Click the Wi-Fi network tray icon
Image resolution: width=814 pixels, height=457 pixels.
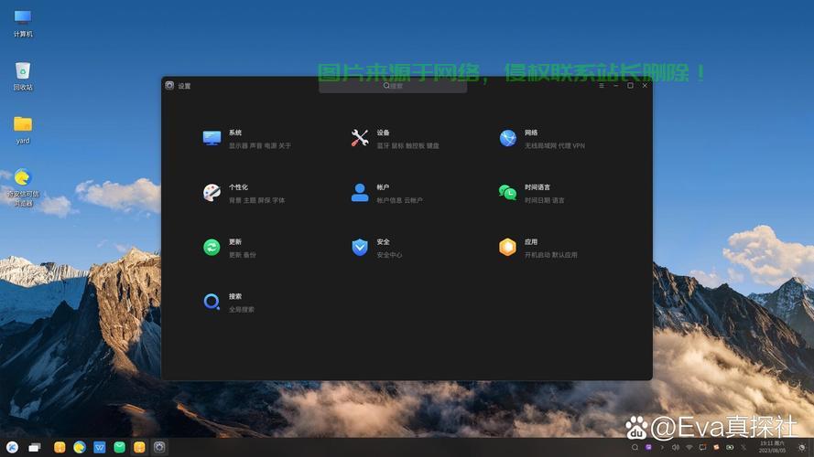(x=689, y=447)
